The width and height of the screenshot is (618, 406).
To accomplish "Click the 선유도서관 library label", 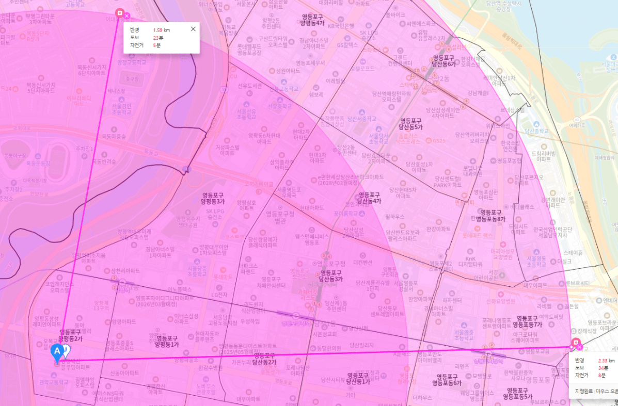I will click(250, 86).
